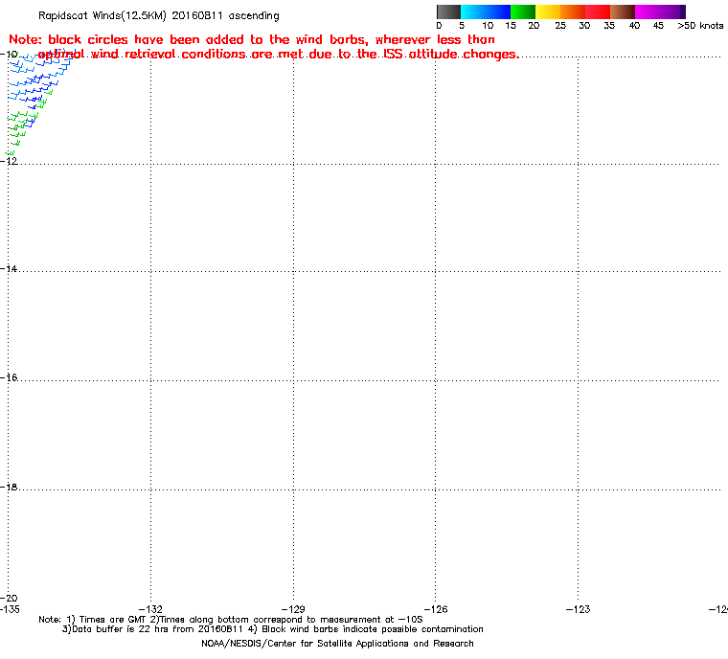This screenshot has height=659, width=728.
Task: Click the '-12' latitude axis label
Action: click(9, 161)
